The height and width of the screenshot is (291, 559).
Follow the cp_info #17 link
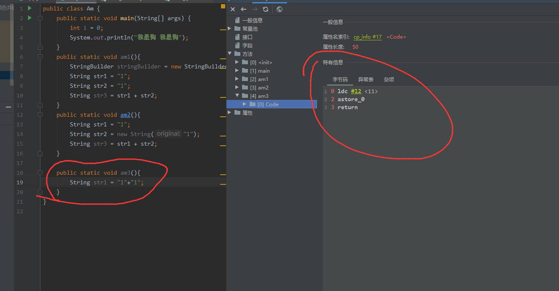pos(367,37)
